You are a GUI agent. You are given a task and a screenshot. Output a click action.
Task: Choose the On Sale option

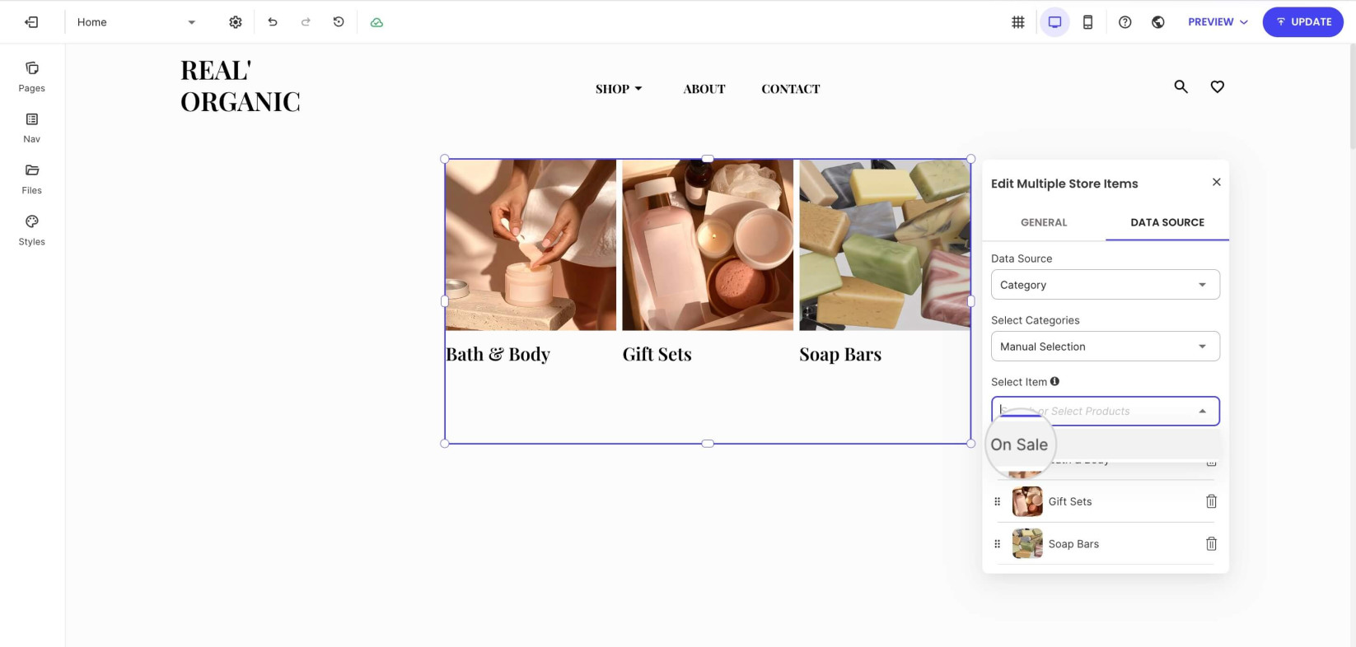1105,445
